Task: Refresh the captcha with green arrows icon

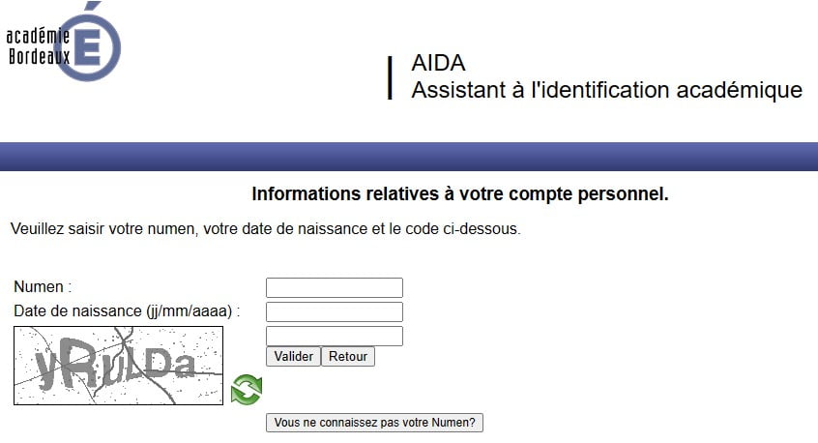Action: 247,389
